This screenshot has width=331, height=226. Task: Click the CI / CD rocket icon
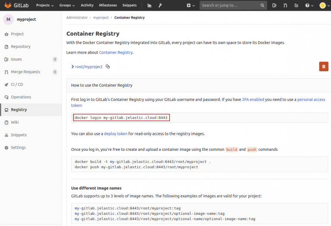(6, 85)
